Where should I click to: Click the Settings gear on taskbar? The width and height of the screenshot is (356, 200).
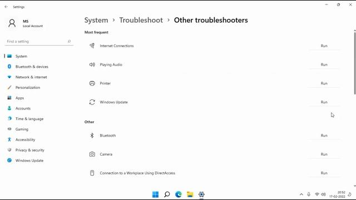(x=201, y=194)
